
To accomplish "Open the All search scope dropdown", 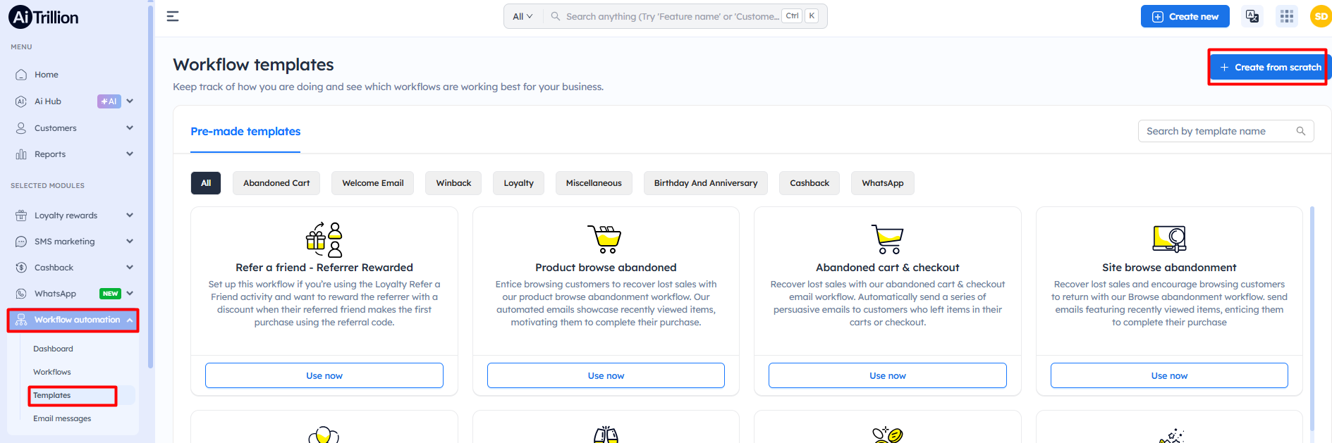I will (523, 16).
